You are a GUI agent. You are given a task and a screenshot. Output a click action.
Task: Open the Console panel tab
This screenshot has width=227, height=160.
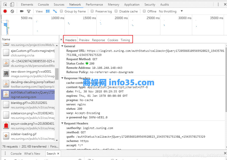[x=43, y=5]
